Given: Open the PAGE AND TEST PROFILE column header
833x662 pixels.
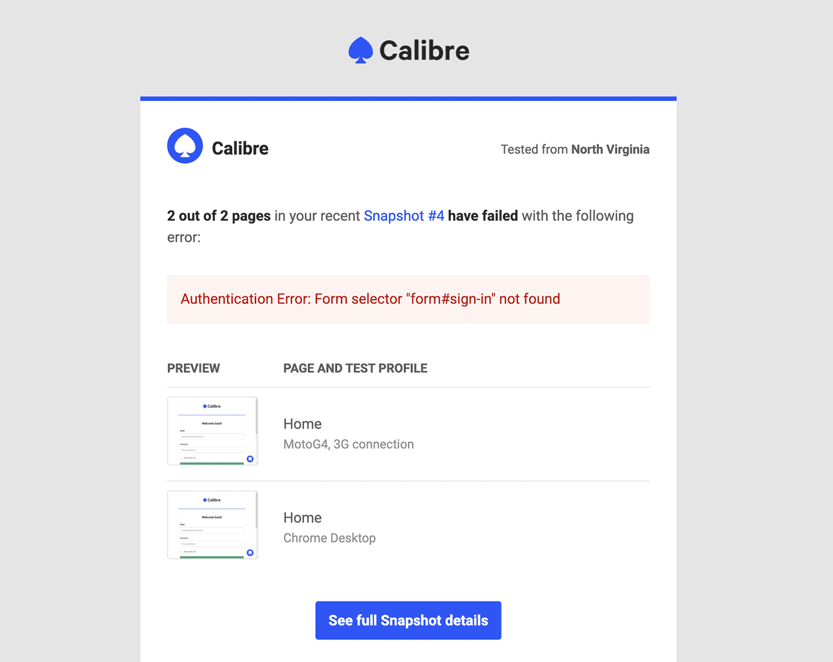Looking at the screenshot, I should coord(355,368).
